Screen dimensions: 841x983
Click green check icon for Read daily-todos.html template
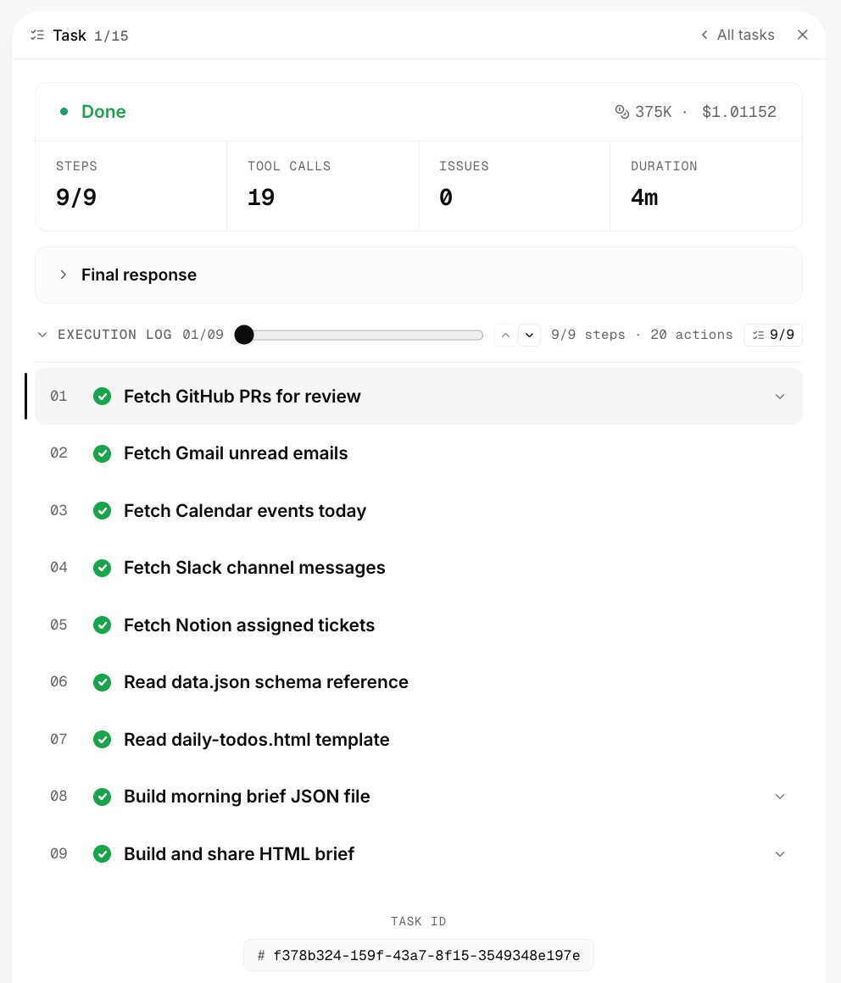[103, 740]
